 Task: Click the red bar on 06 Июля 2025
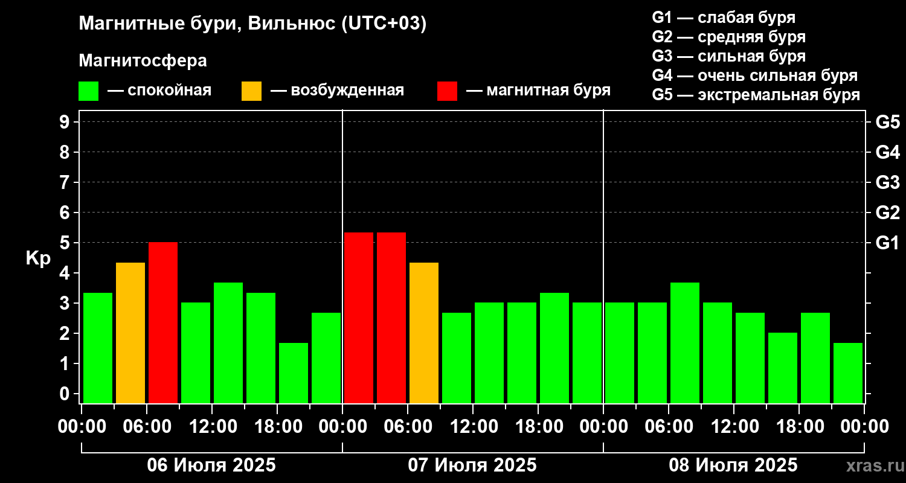pos(163,322)
